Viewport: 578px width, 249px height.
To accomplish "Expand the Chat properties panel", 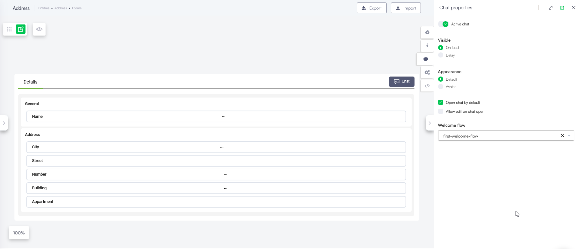I will click(551, 8).
